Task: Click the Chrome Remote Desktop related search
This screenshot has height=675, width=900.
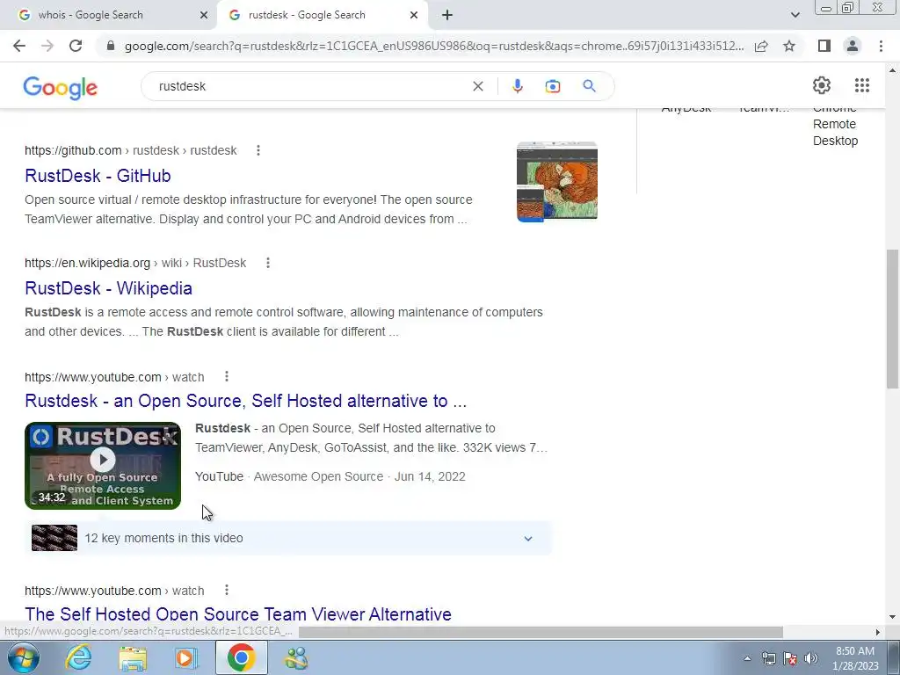Action: 835,125
